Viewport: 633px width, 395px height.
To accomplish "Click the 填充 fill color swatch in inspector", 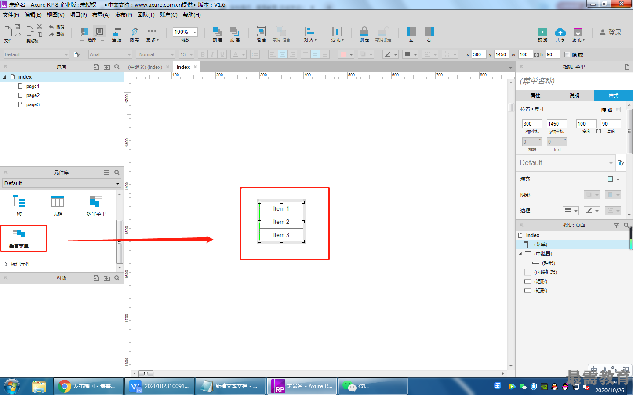I will [610, 179].
